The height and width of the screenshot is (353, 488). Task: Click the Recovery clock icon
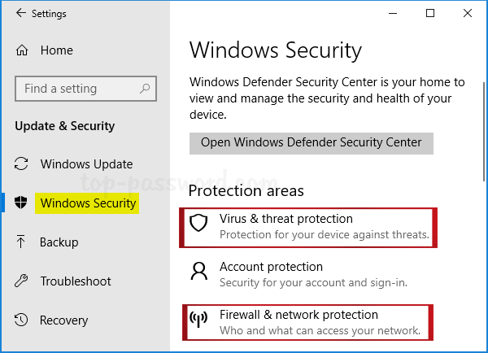(x=21, y=320)
